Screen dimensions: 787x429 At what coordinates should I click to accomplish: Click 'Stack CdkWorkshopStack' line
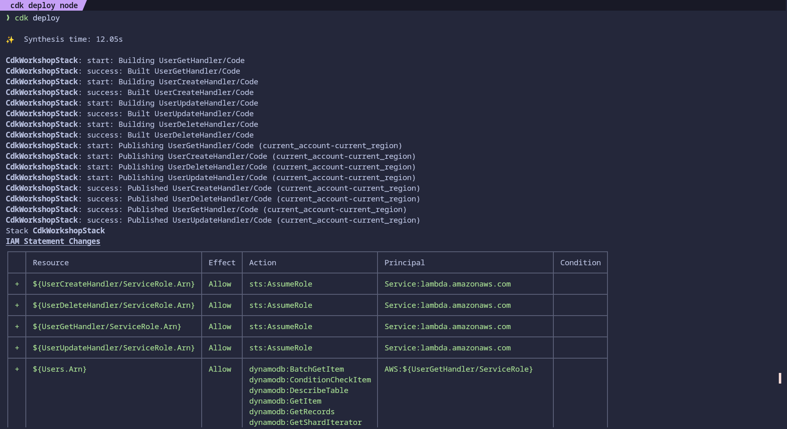[x=55, y=231]
